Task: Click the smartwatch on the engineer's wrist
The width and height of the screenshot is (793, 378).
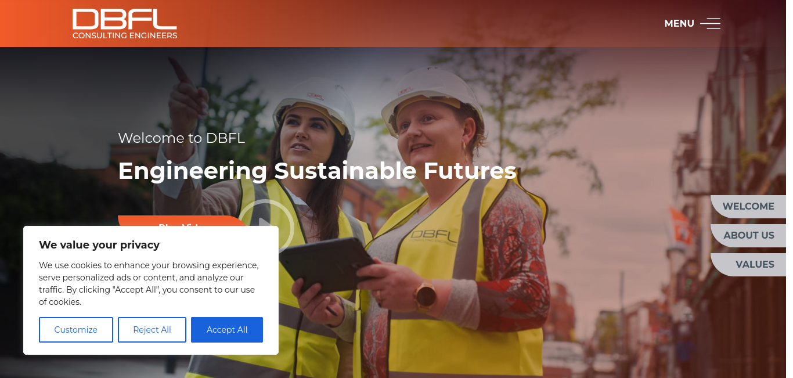Action: click(426, 296)
